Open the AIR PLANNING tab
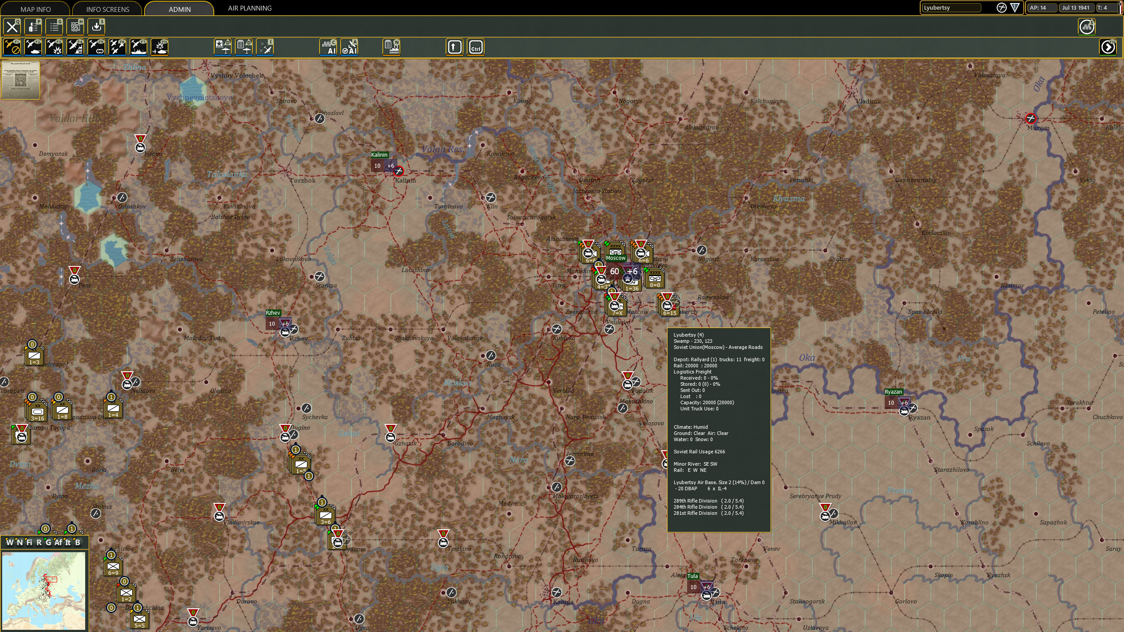 (250, 8)
